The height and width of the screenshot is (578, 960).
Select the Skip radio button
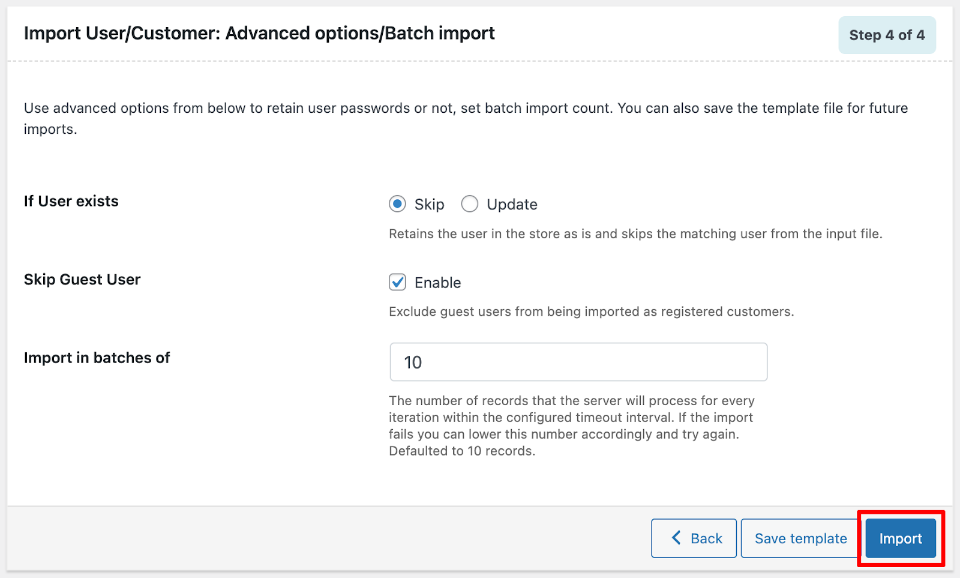pos(397,204)
